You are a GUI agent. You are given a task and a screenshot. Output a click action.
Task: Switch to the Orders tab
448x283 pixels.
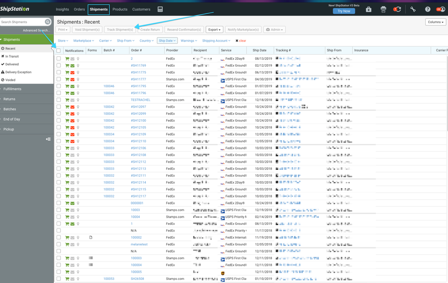[79, 9]
